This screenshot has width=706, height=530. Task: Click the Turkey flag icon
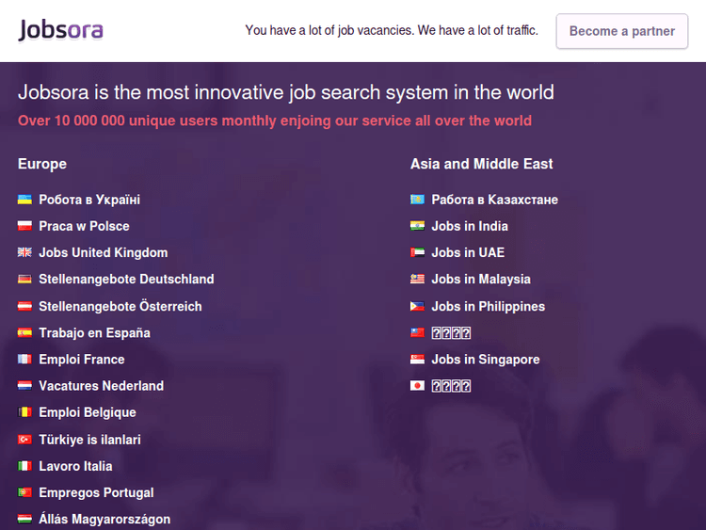tap(24, 440)
